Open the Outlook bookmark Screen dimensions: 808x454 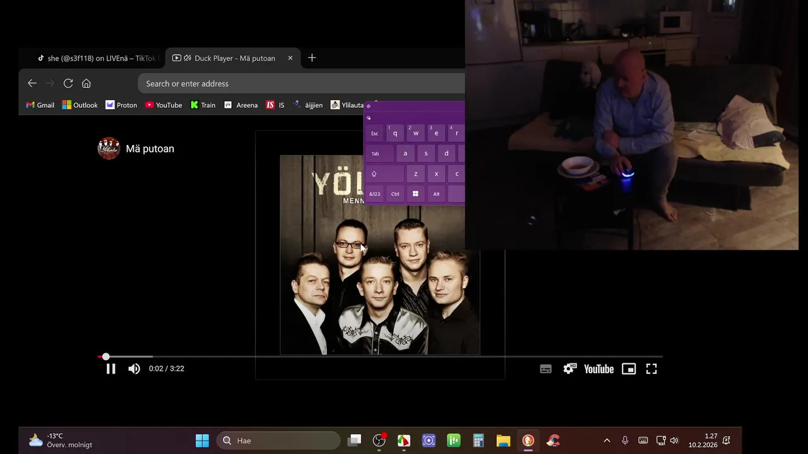coord(80,105)
